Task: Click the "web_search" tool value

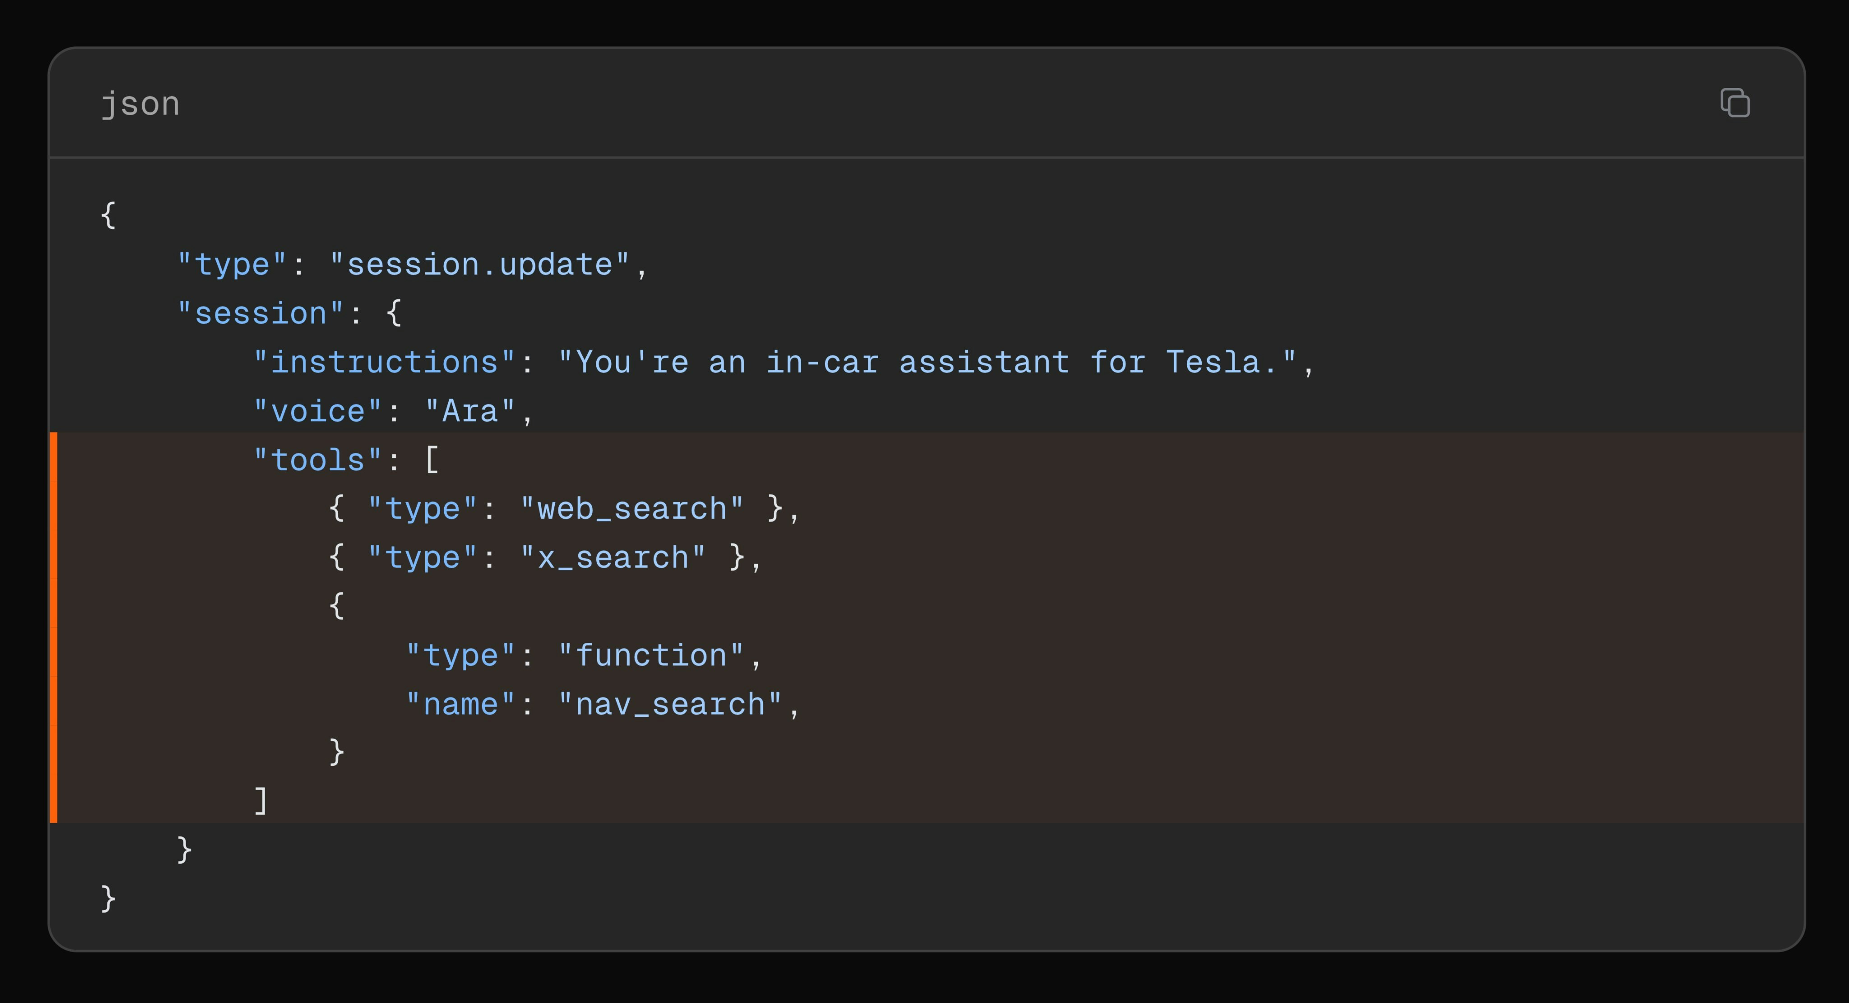Action: tap(632, 508)
